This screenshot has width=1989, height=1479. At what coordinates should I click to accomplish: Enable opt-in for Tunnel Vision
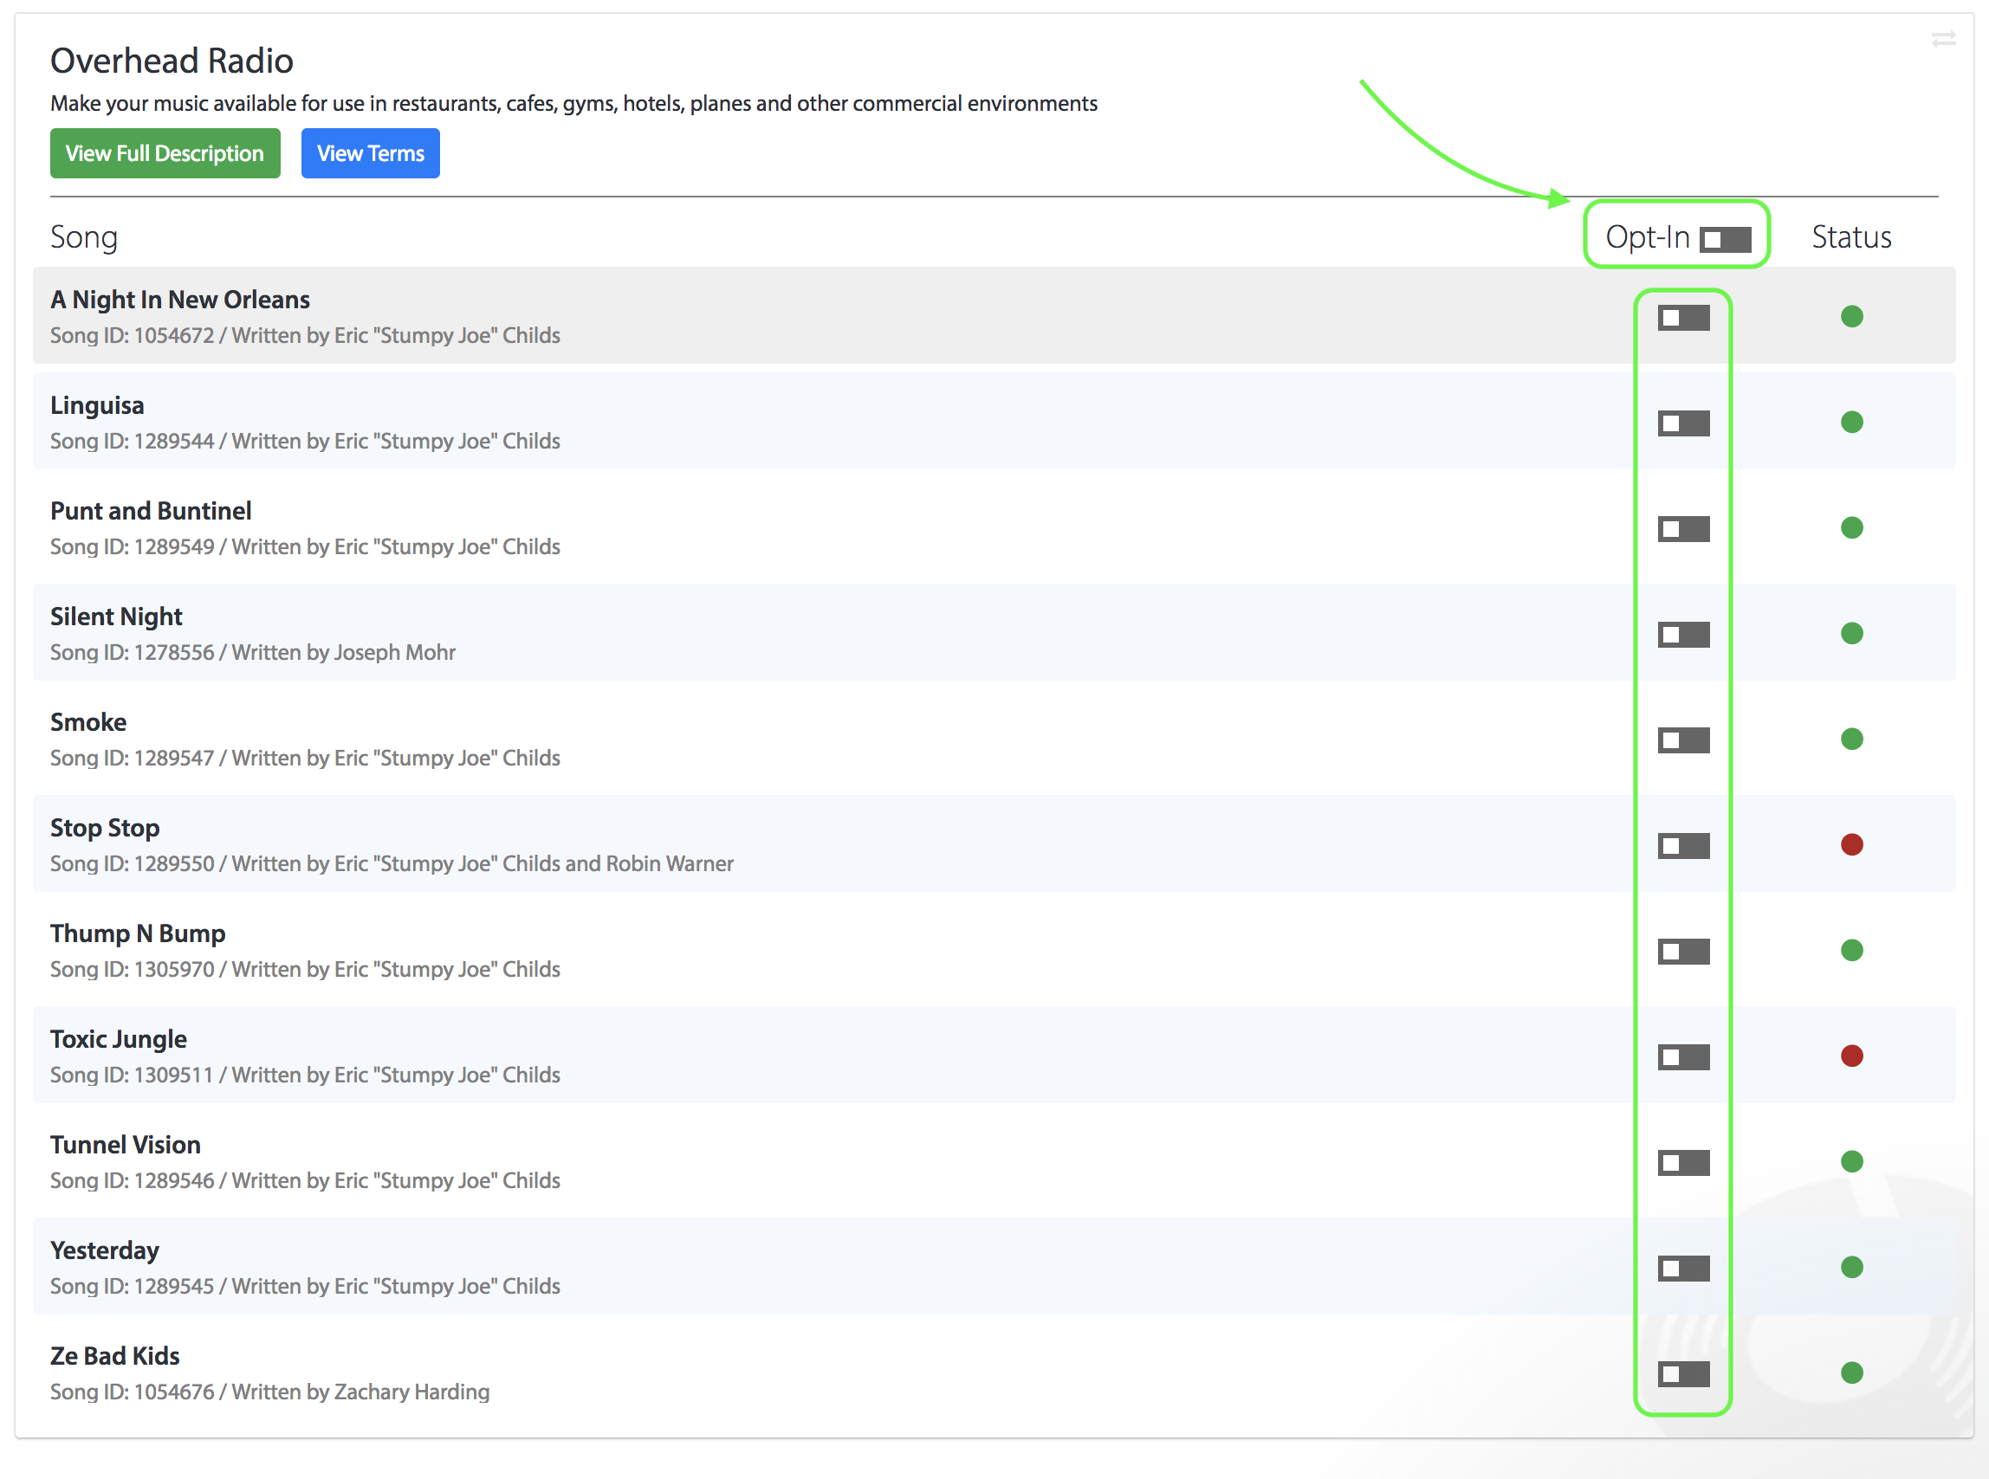pos(1682,1163)
